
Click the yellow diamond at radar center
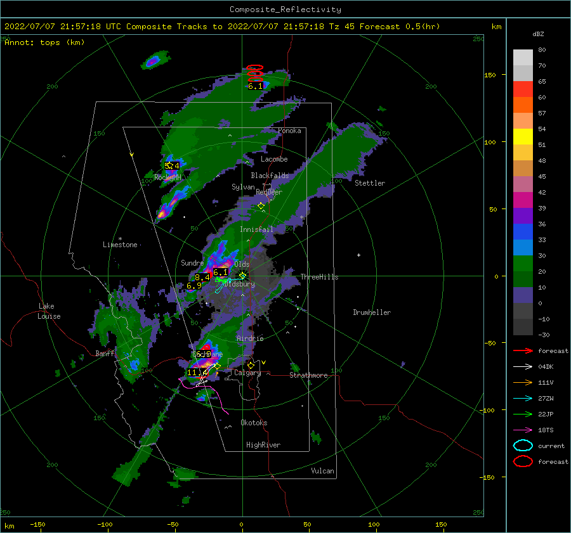coord(242,276)
